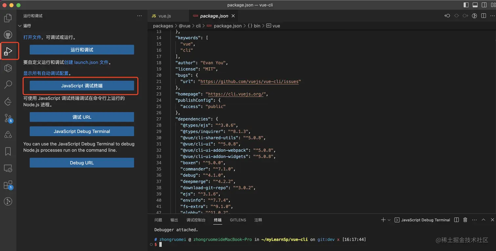Close the package.json tab
Screen dimensions: 496x251
(x=233, y=16)
